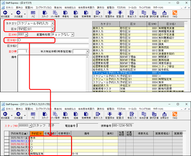Open サポート(H) menu in スケジュール予約入力 window
This screenshot has height=156, width=191.
click(158, 109)
